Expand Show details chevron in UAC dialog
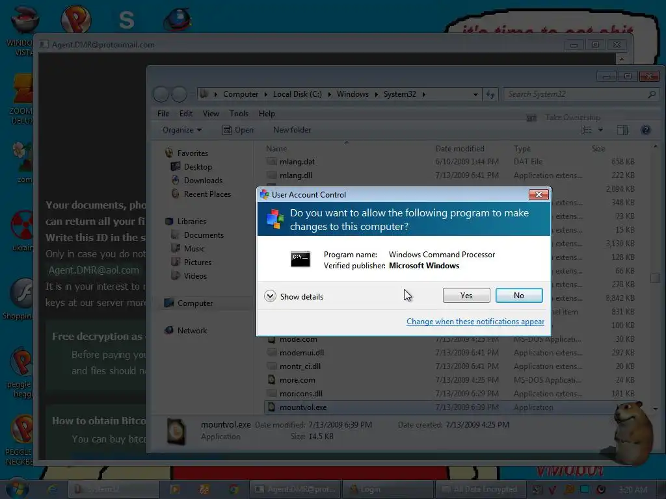This screenshot has width=666, height=499. click(x=270, y=296)
